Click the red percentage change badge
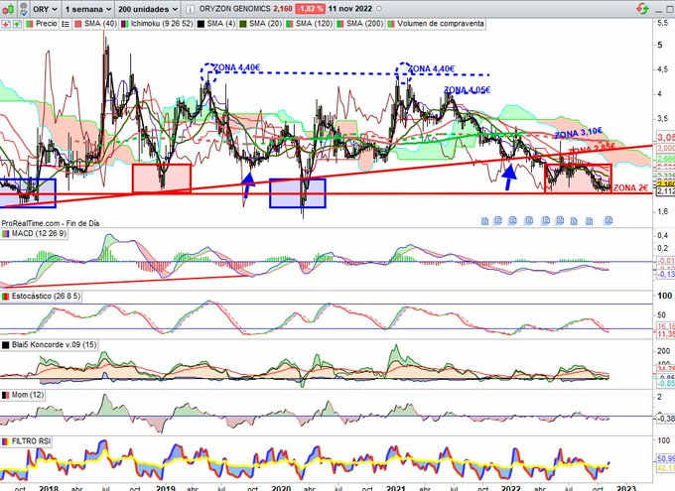675x491 pixels. (311, 9)
